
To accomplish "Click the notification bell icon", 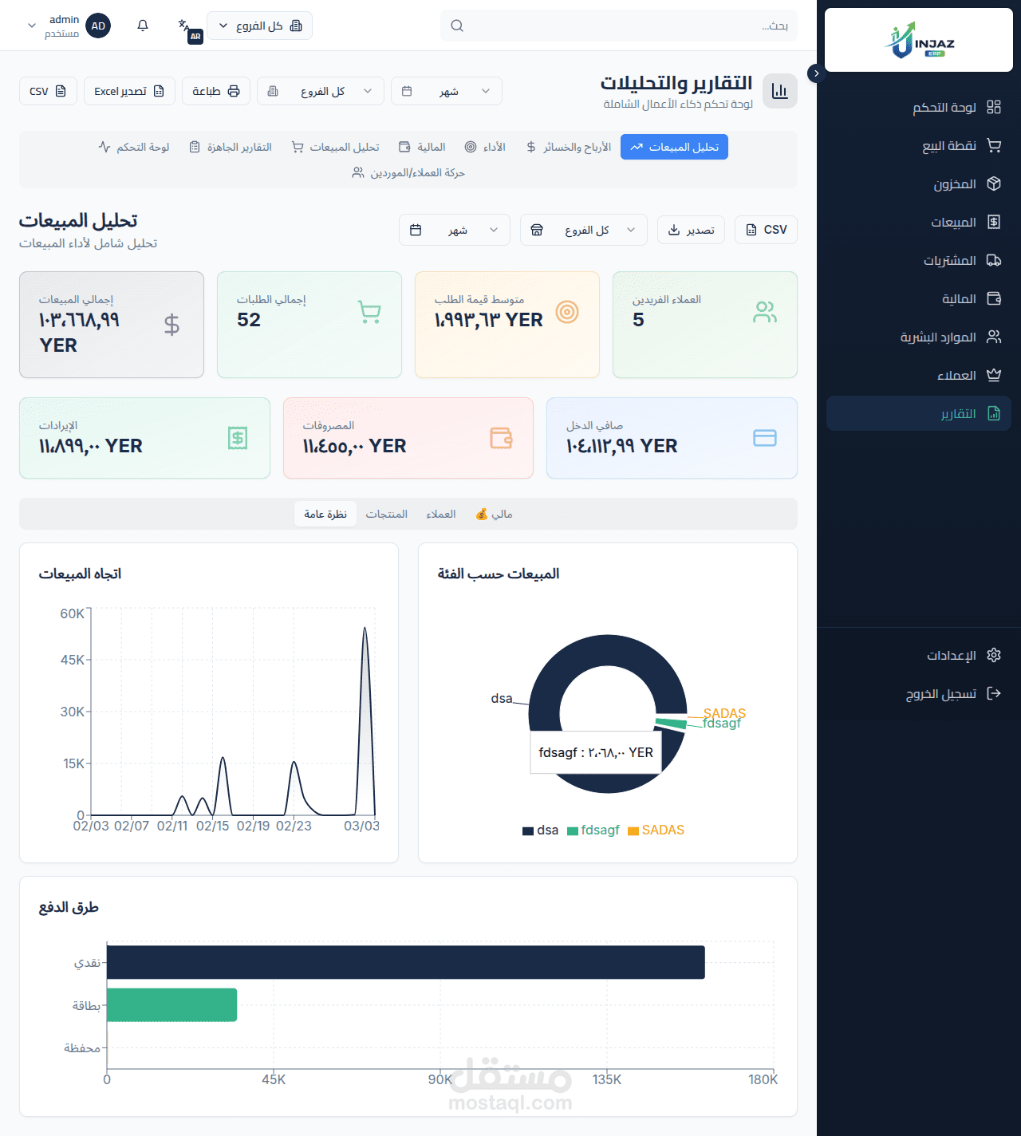I will click(x=142, y=25).
